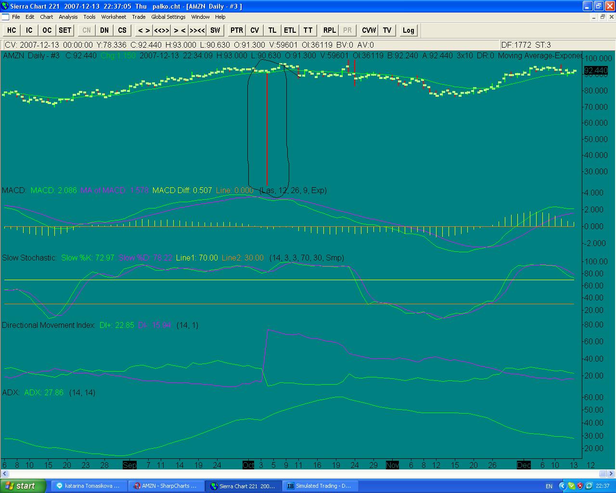The image size is (616, 493).
Task: Switch to AMZN SharpCharts taskbar window
Action: (166, 486)
